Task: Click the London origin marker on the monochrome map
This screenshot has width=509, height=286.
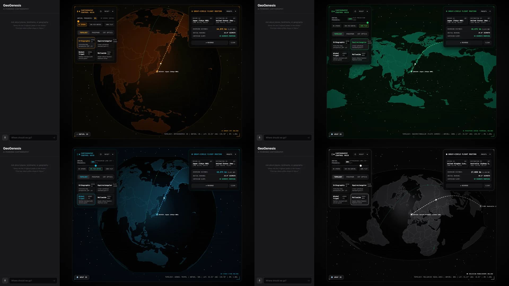Action: click(x=411, y=215)
